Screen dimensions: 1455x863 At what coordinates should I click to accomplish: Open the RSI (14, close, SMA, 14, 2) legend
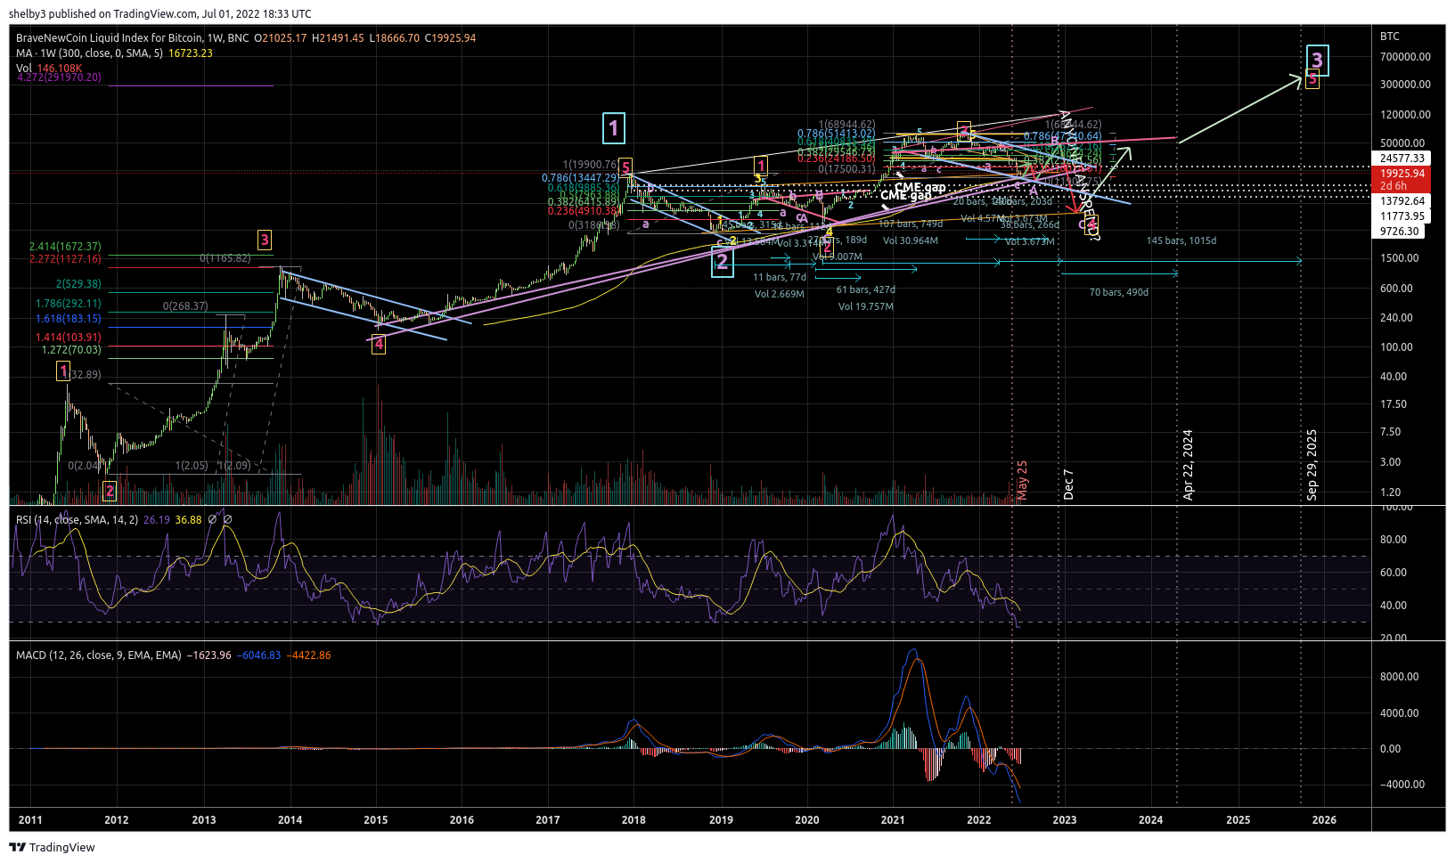pyautogui.click(x=77, y=519)
